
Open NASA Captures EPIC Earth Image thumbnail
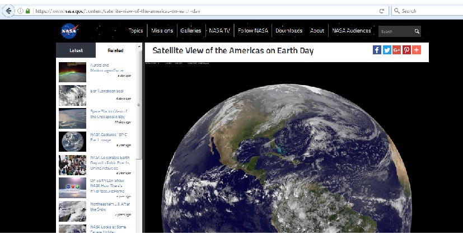point(72,142)
